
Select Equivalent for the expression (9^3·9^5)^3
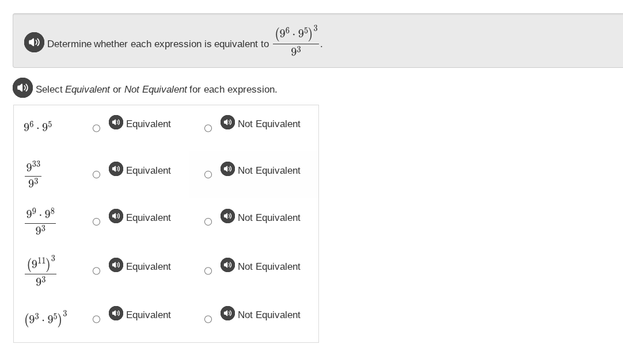(x=96, y=319)
